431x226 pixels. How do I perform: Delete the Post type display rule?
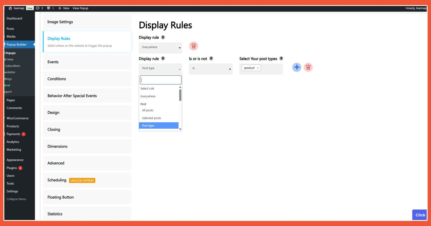[x=308, y=67]
